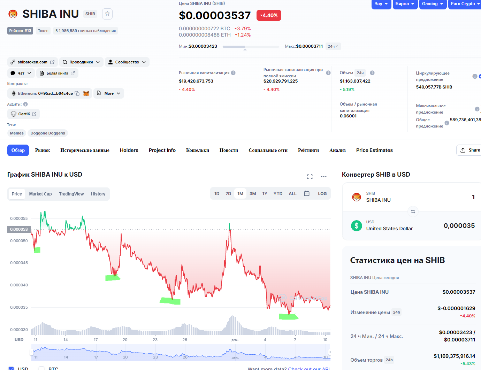Show info about Циркулирующее предложение
This screenshot has width=481, height=370.
tap(475, 76)
